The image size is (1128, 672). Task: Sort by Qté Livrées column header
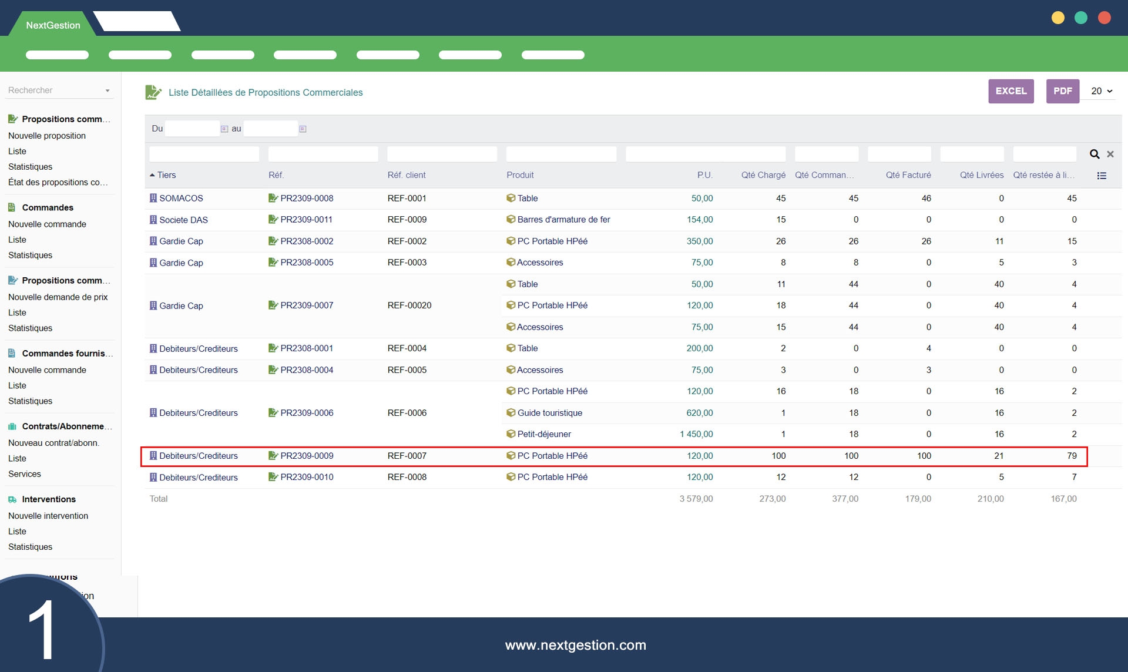[981, 175]
